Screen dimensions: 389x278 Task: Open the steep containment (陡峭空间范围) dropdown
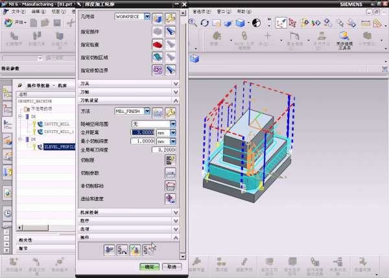tap(173, 123)
